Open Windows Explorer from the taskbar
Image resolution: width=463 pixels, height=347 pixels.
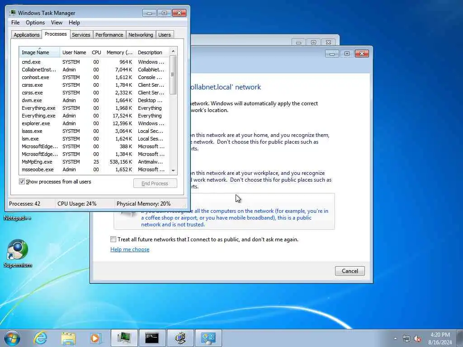[68, 338]
